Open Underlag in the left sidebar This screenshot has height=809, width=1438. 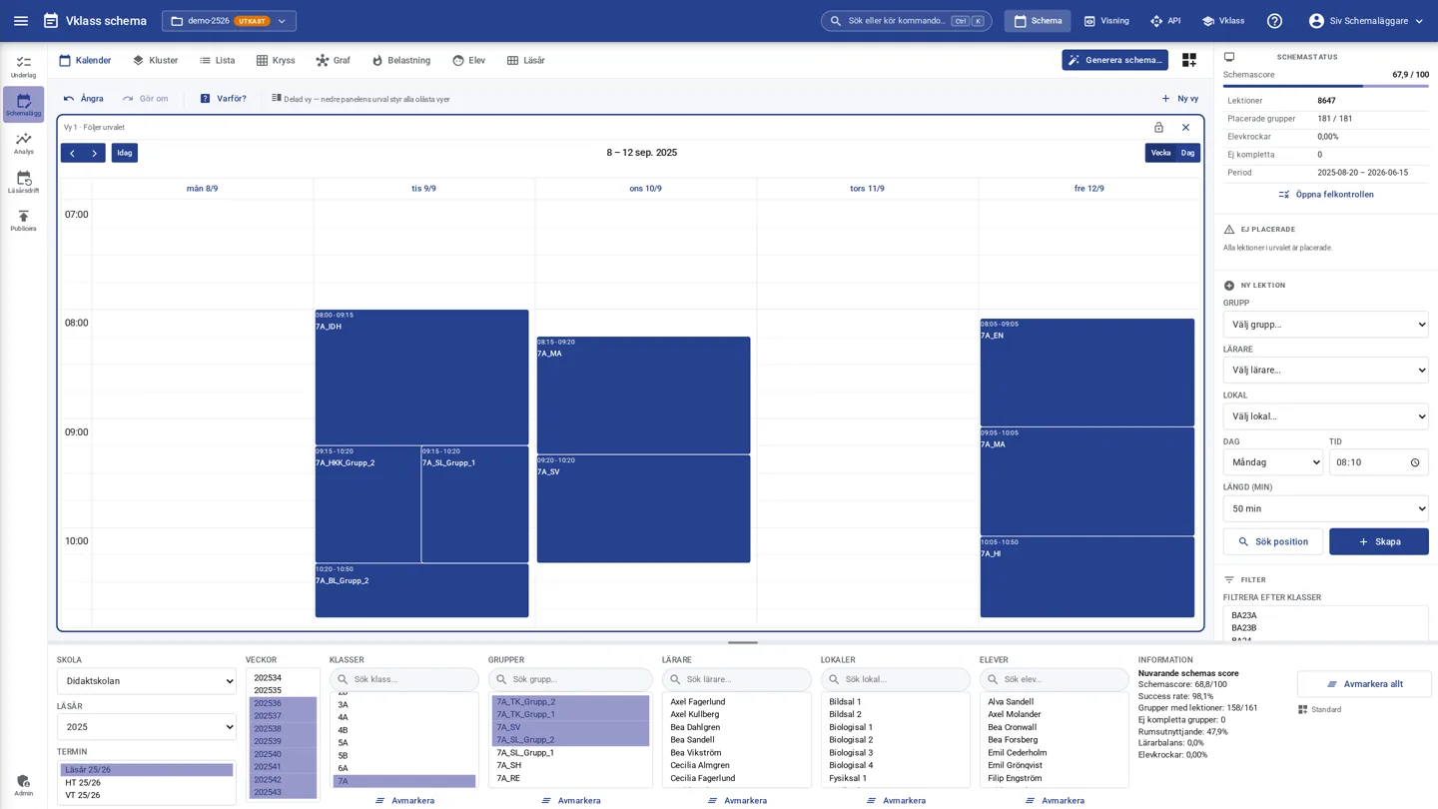point(23,67)
